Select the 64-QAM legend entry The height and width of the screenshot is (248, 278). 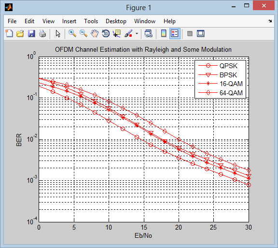[221, 93]
